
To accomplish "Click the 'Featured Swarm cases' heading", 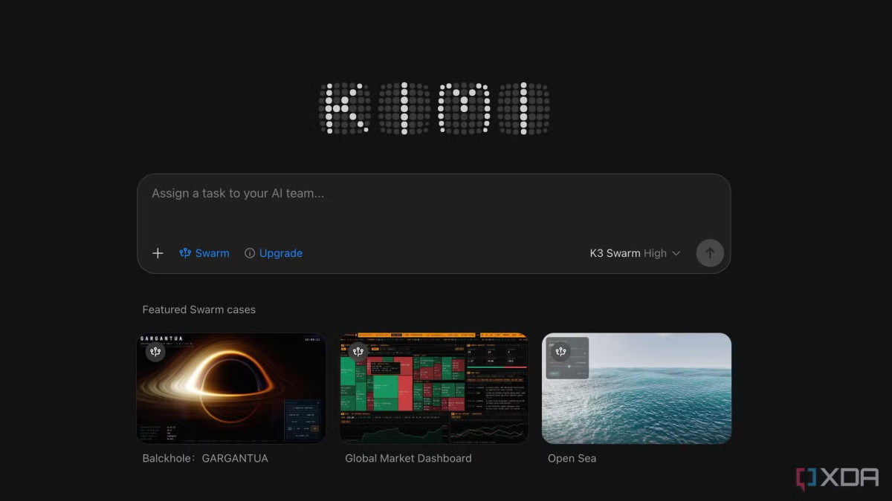I will [198, 310].
